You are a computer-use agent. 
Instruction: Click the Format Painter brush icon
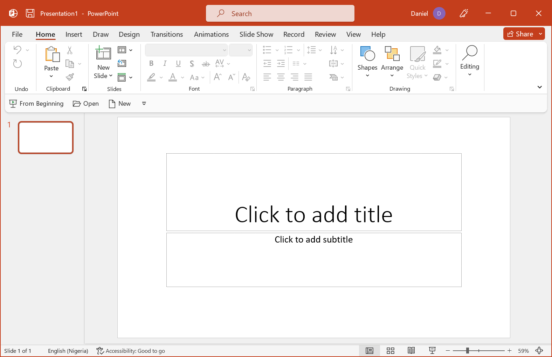pyautogui.click(x=70, y=77)
